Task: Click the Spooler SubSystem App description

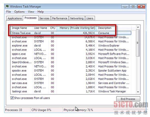Action: 112,71
